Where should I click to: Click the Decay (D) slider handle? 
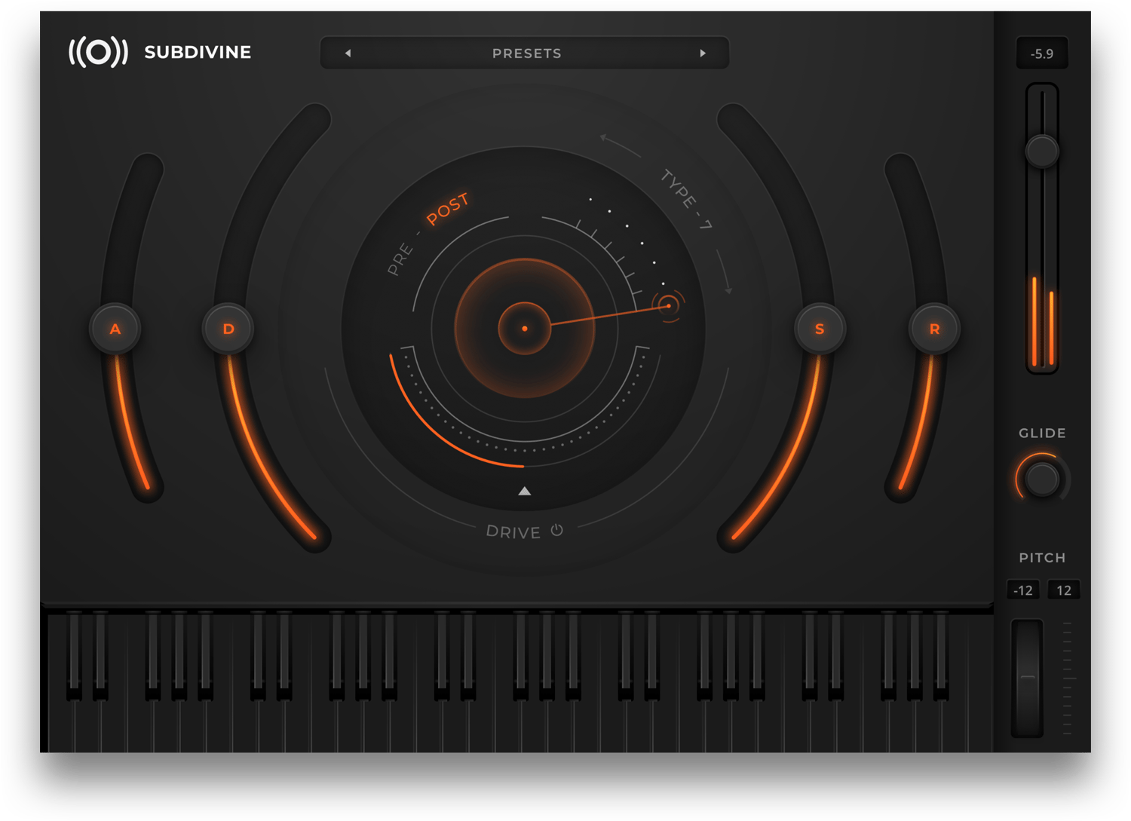coord(228,329)
